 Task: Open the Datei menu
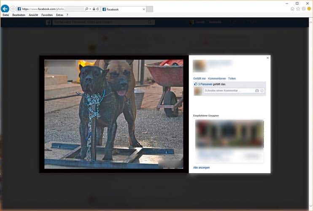click(5, 15)
